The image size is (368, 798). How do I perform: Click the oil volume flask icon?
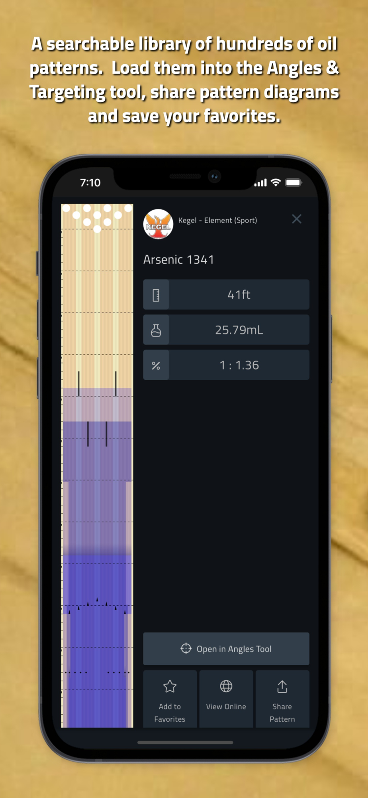[x=156, y=330]
